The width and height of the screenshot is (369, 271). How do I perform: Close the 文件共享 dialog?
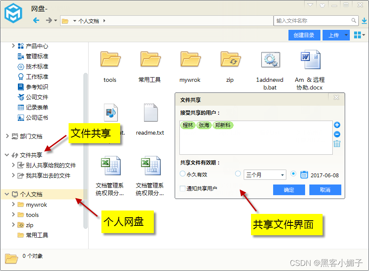[x=337, y=98]
